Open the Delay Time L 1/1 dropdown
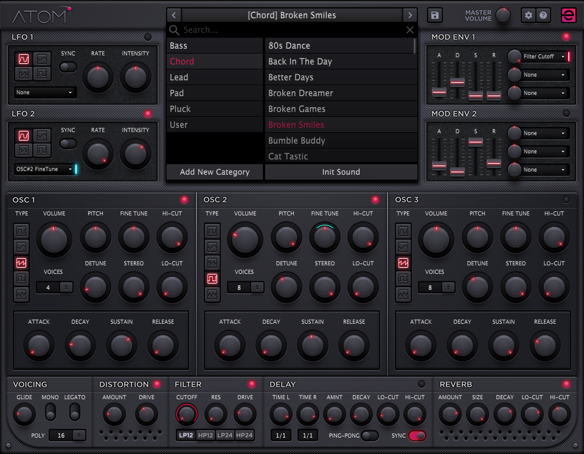Image resolution: width=584 pixels, height=454 pixels. pyautogui.click(x=280, y=436)
